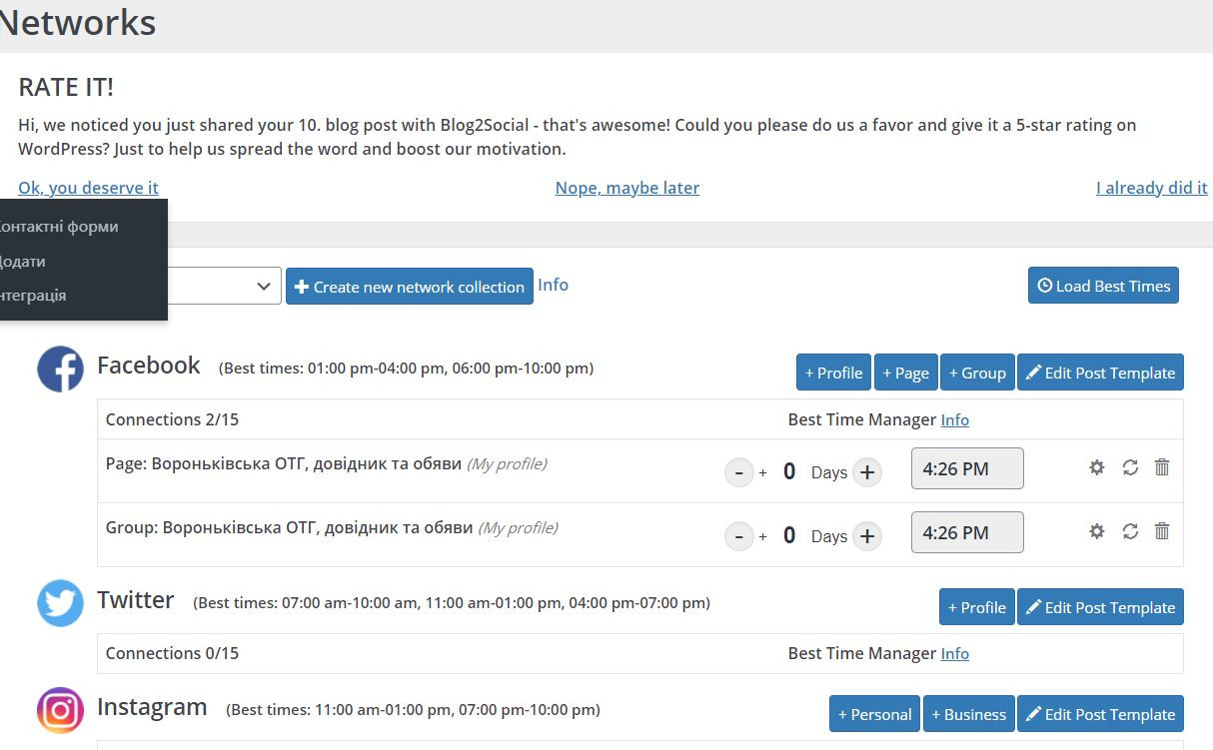The image size is (1213, 750).
Task: Click the 'Ok, you deserve it' link
Action: pyautogui.click(x=88, y=188)
